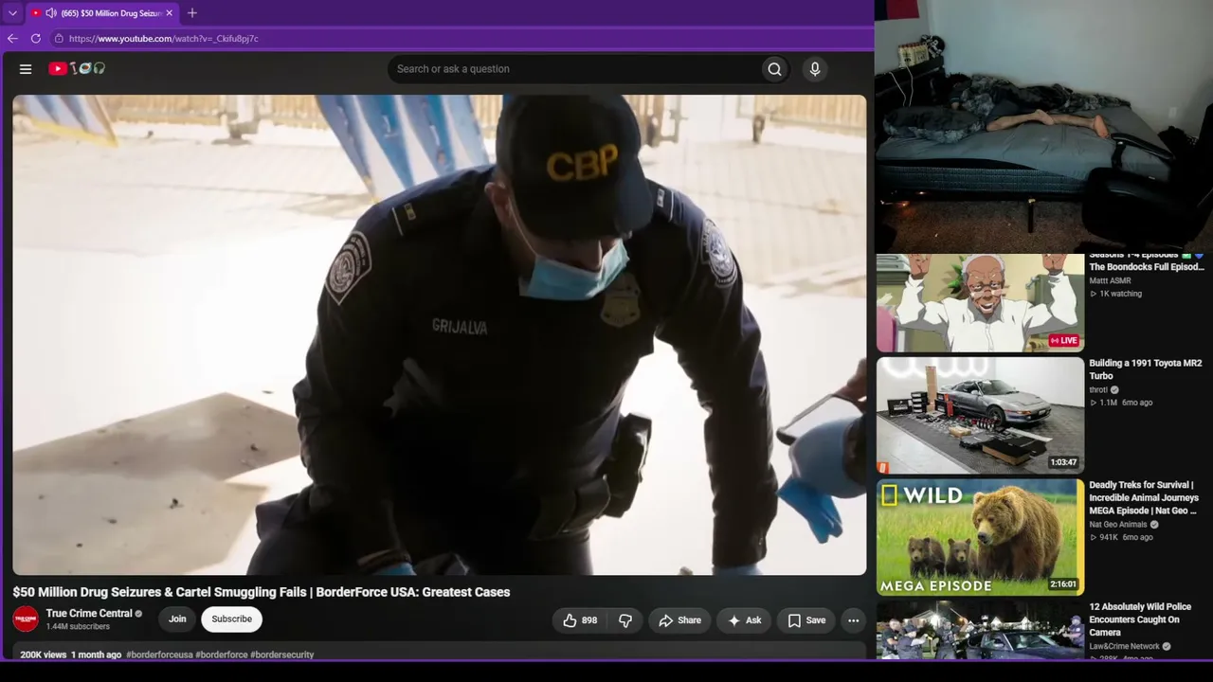Click the verified badge next to throtl
The width and height of the screenshot is (1213, 682).
1114,389
